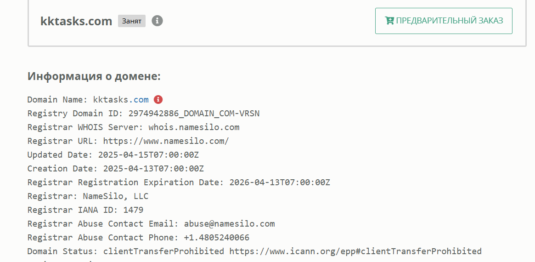
Task: Click the Registrar IANA ID 1479 line
Action: [x=85, y=210]
